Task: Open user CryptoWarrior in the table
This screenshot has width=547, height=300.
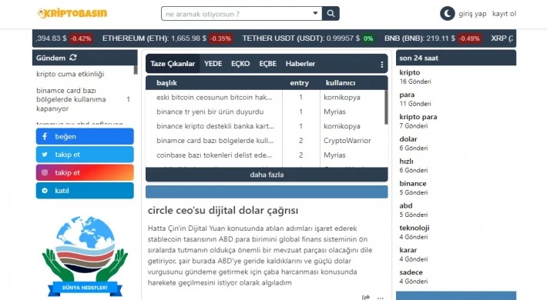Action: 347,141
